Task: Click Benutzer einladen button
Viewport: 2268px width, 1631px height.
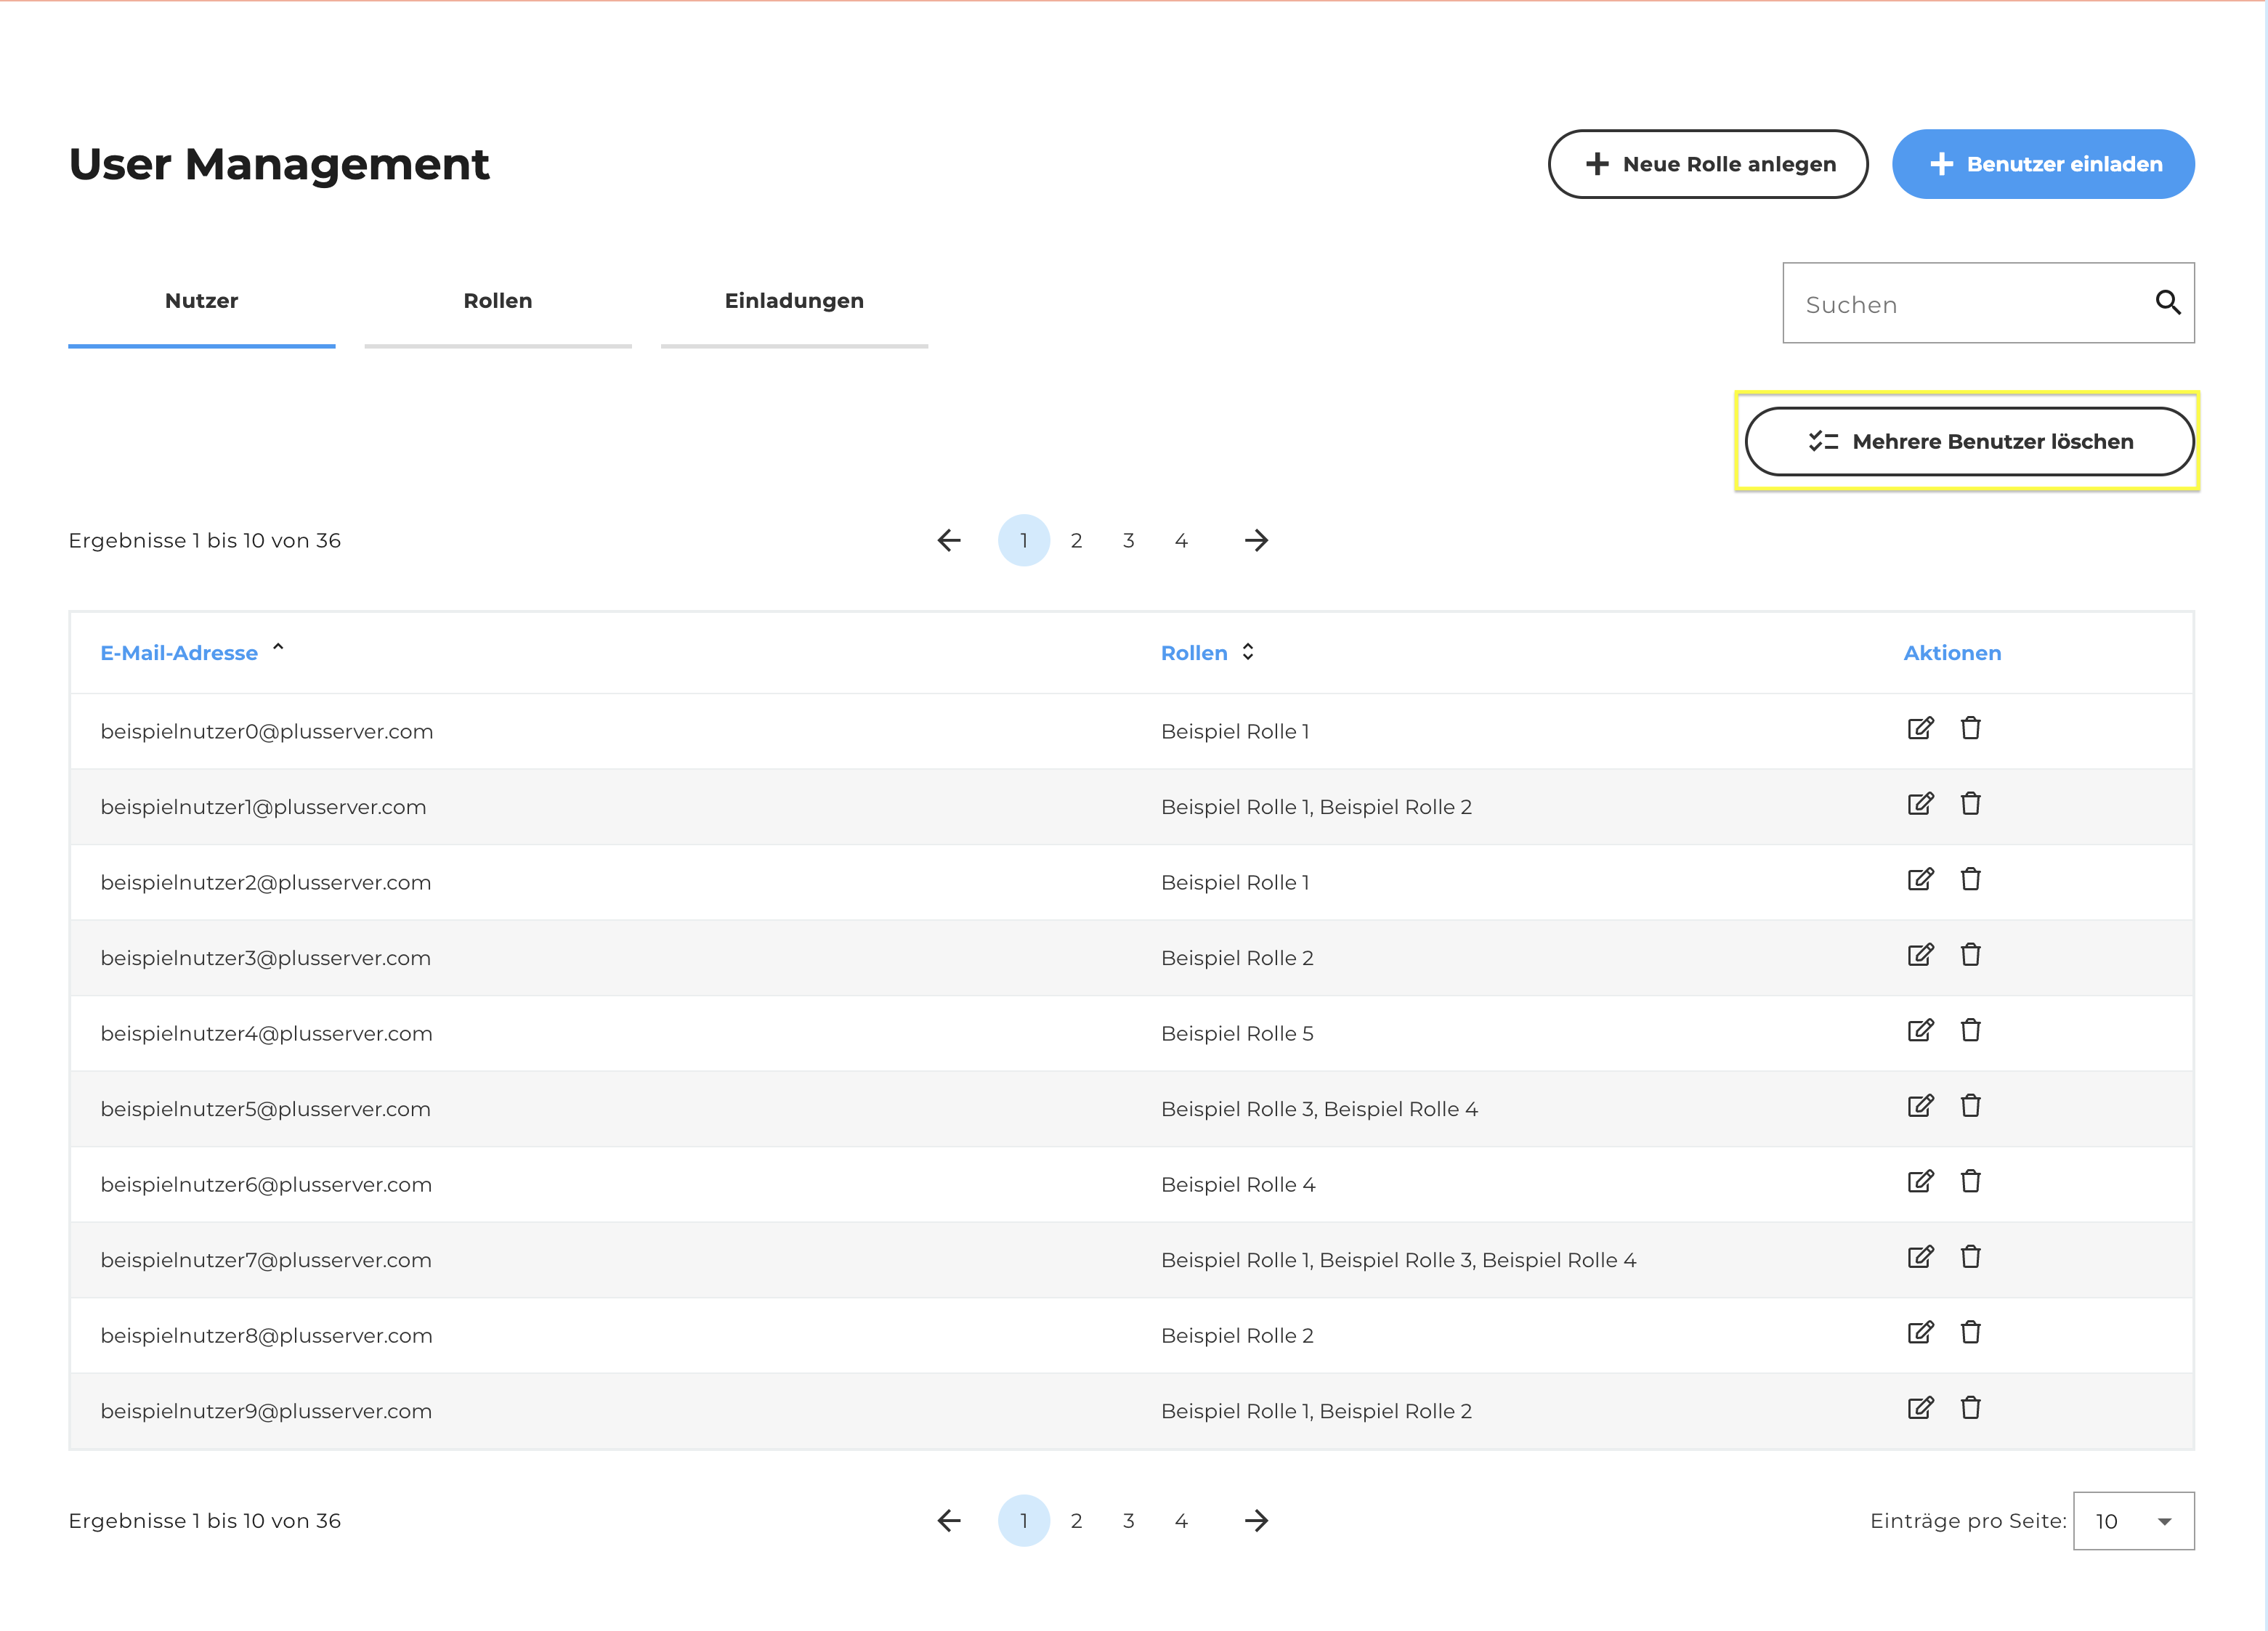Action: coord(2043,164)
